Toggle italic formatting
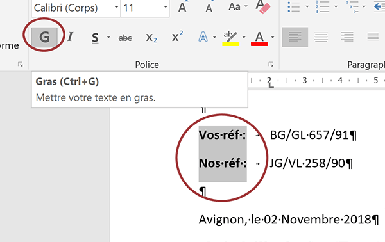This screenshot has height=242, width=385. click(x=70, y=37)
